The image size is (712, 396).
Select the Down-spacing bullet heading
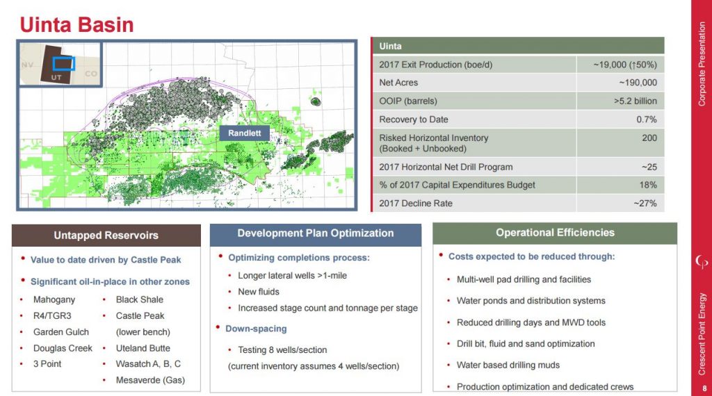click(x=257, y=329)
